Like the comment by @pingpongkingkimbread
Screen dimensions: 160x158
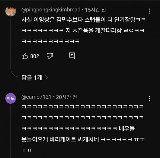pos(25,56)
